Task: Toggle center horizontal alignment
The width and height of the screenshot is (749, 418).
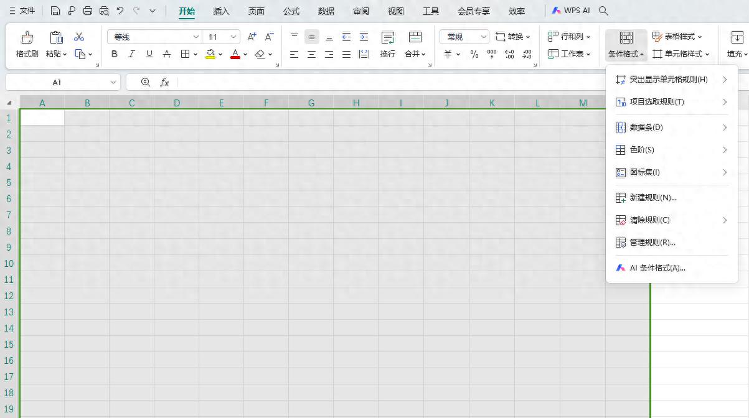Action: (x=312, y=54)
